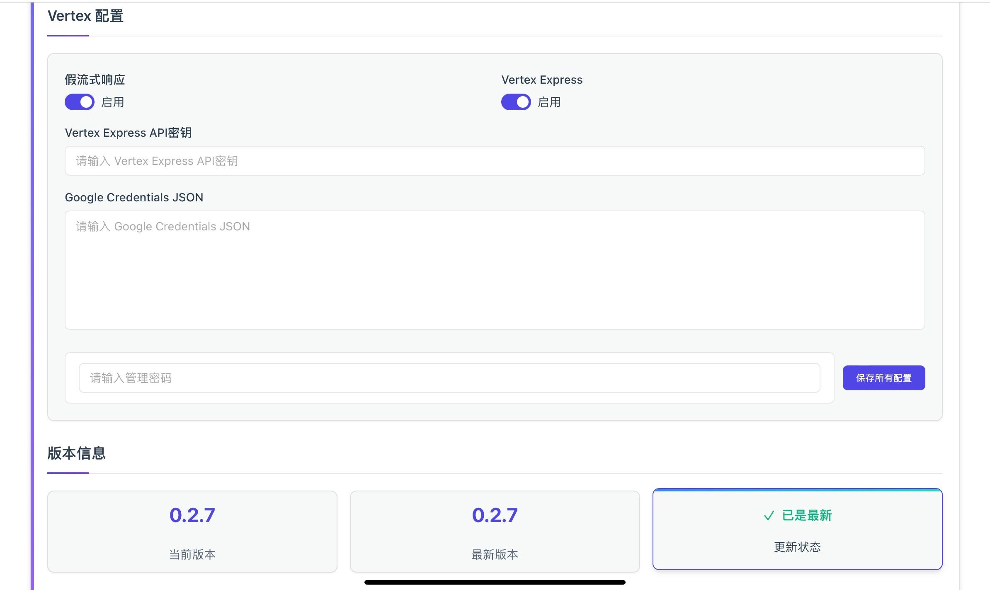990x590 pixels.
Task: Click the Vertex Express API密钥 input field
Action: point(495,161)
